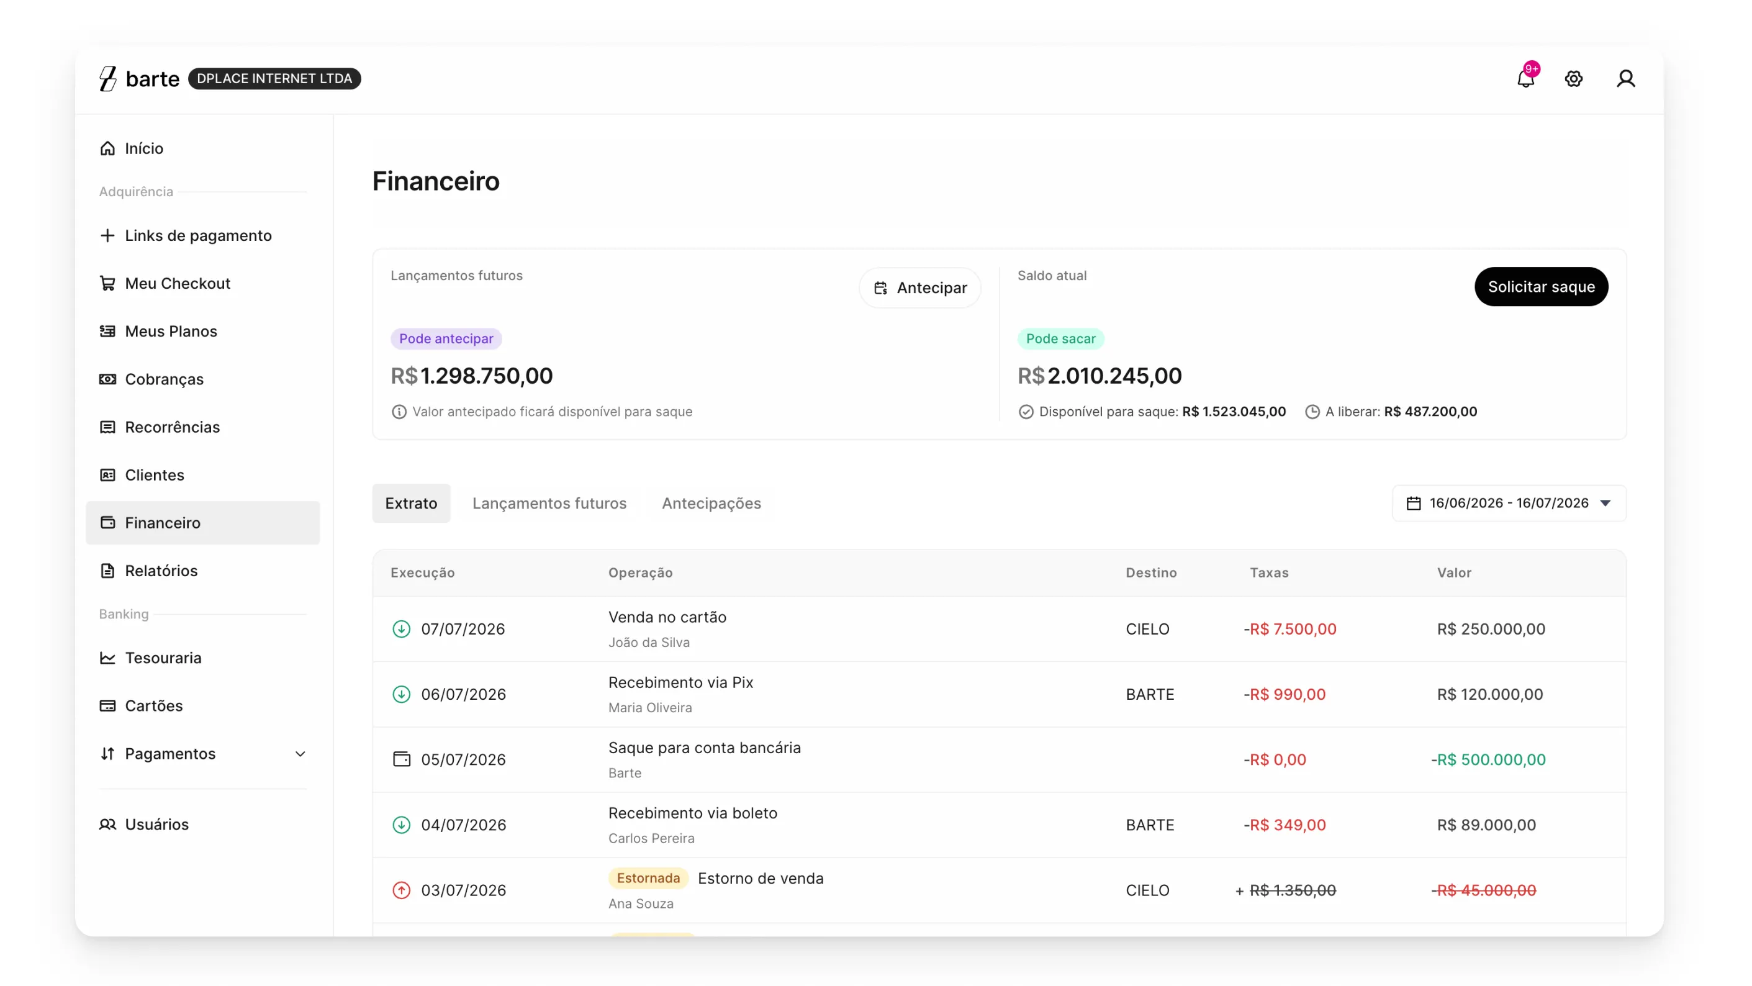Click the Valor column header

pos(1453,572)
